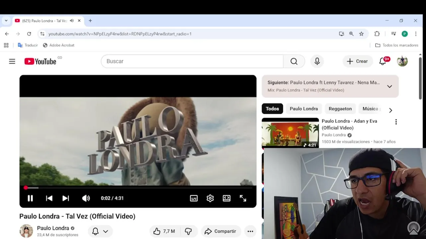Viewport: 426px width, 239px height.
Task: Open options for Adan y Eva video
Action: tap(396, 122)
